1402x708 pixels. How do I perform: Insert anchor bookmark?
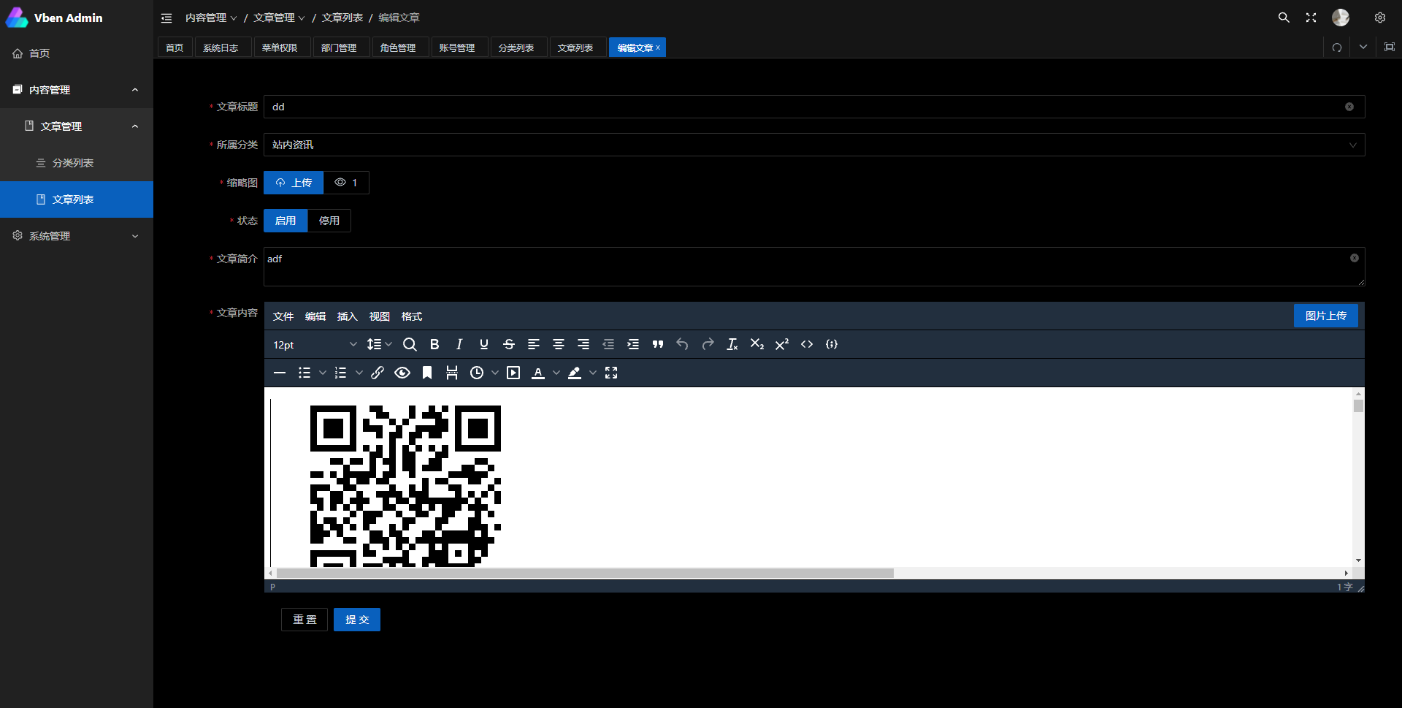(427, 373)
